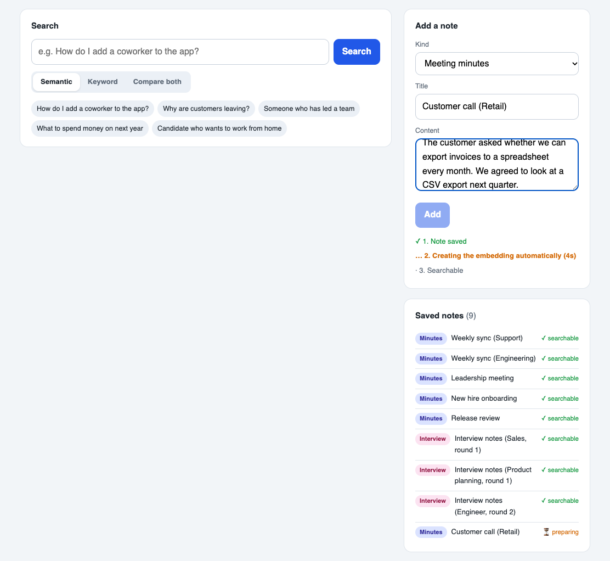Click 'Candidate who wants to work from home' chip
This screenshot has height=561, width=610.
[219, 128]
